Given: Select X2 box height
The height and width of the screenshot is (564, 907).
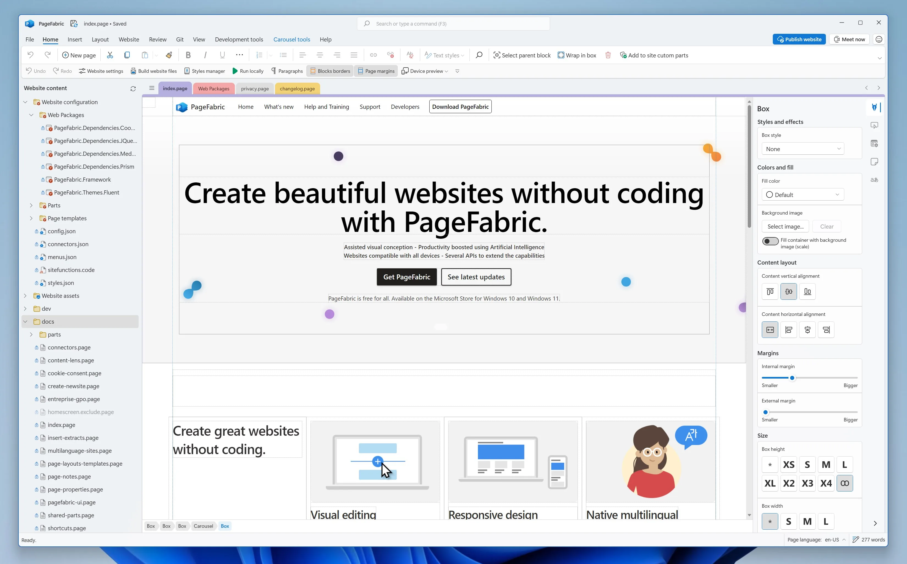Looking at the screenshot, I should point(789,483).
